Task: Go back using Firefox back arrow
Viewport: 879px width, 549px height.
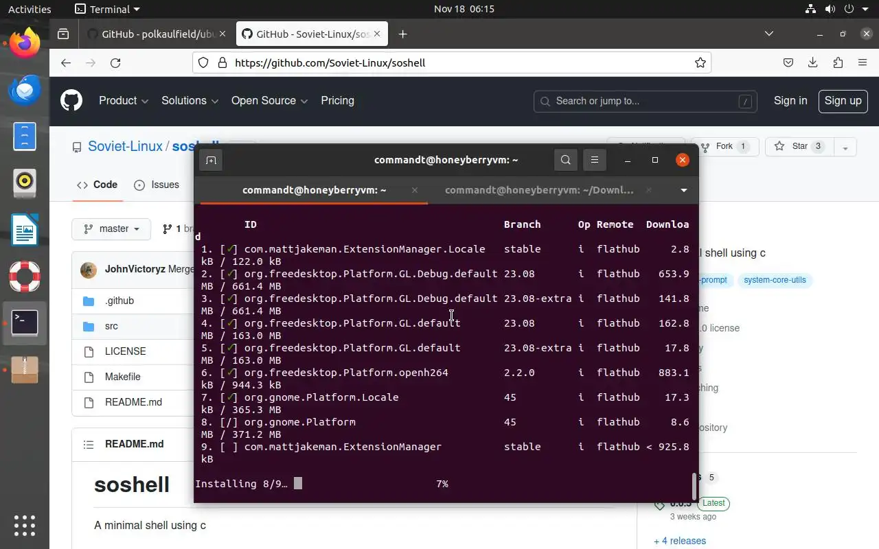Action: [66, 62]
